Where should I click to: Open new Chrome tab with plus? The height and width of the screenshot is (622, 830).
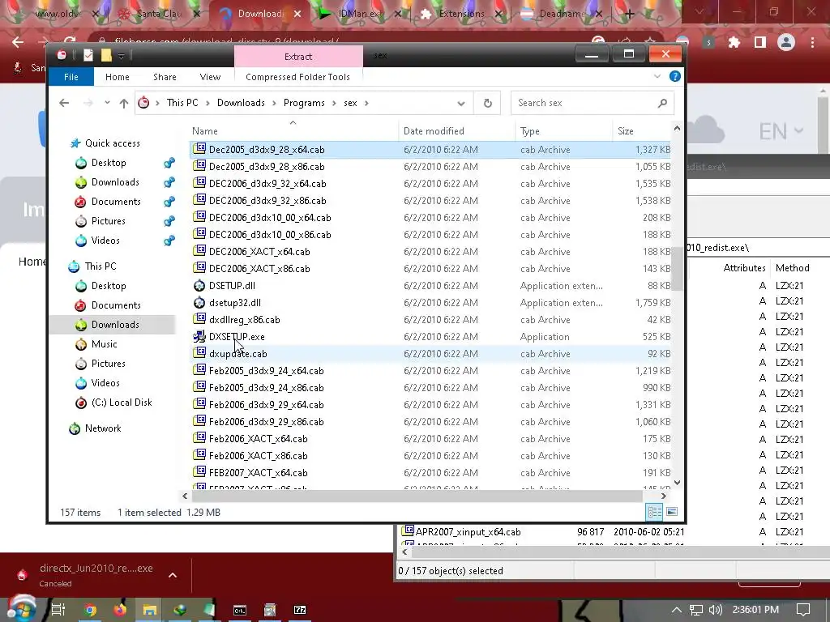click(x=629, y=14)
